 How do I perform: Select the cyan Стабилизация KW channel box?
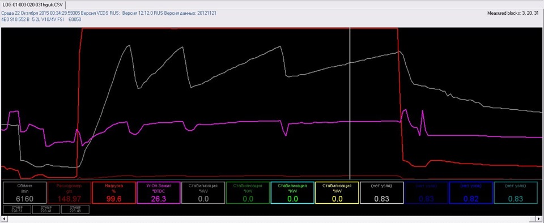pos(292,192)
